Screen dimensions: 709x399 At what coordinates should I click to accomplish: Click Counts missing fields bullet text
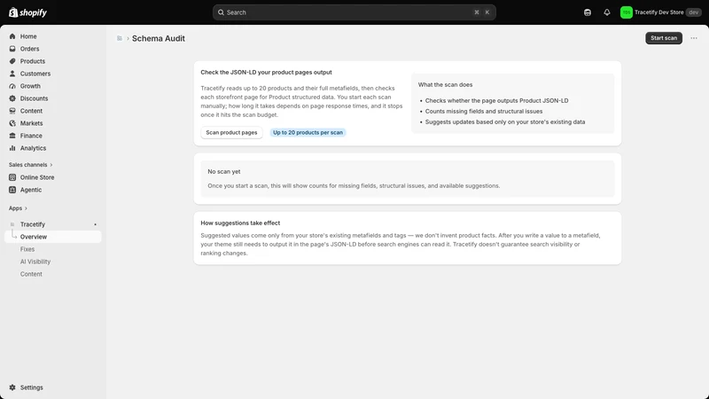(483, 112)
